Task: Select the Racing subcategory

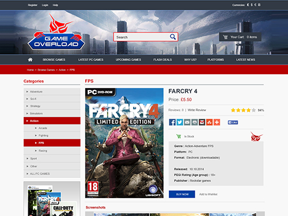Action: tap(52, 151)
